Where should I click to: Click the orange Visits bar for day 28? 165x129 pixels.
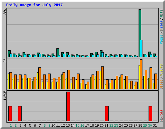point(141,74)
